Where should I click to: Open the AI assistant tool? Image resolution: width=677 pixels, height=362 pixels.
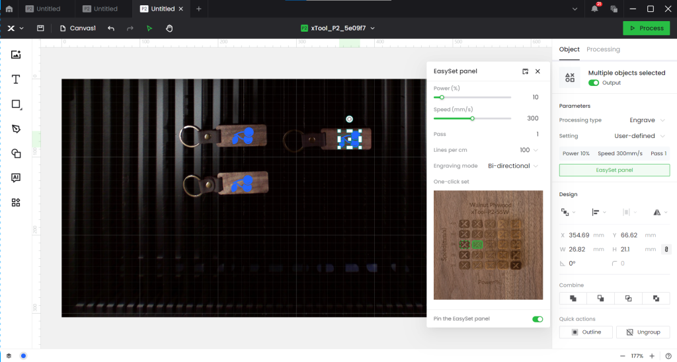tap(16, 178)
